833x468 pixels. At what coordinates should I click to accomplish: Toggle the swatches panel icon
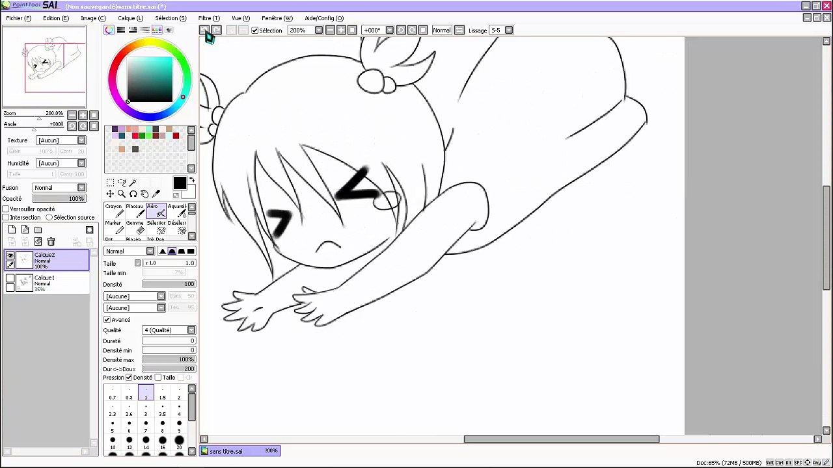tap(157, 30)
